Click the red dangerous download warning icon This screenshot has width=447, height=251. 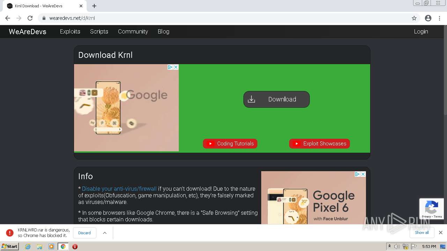click(x=10, y=233)
